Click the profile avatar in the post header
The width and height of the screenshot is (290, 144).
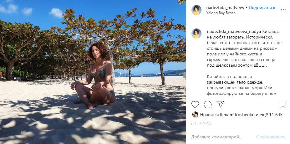click(196, 10)
